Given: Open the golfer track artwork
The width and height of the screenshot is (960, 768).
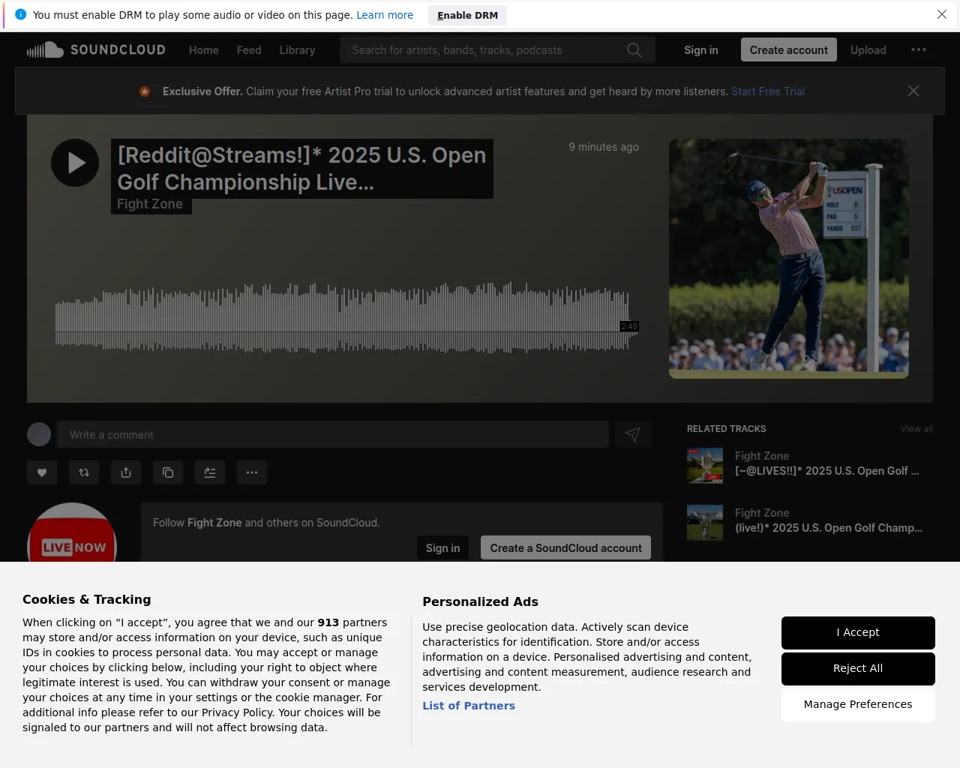Looking at the screenshot, I should (x=789, y=259).
